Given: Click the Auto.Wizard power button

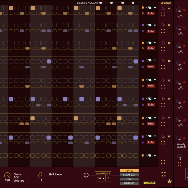Looking at the screenshot, I should tap(86, 175).
